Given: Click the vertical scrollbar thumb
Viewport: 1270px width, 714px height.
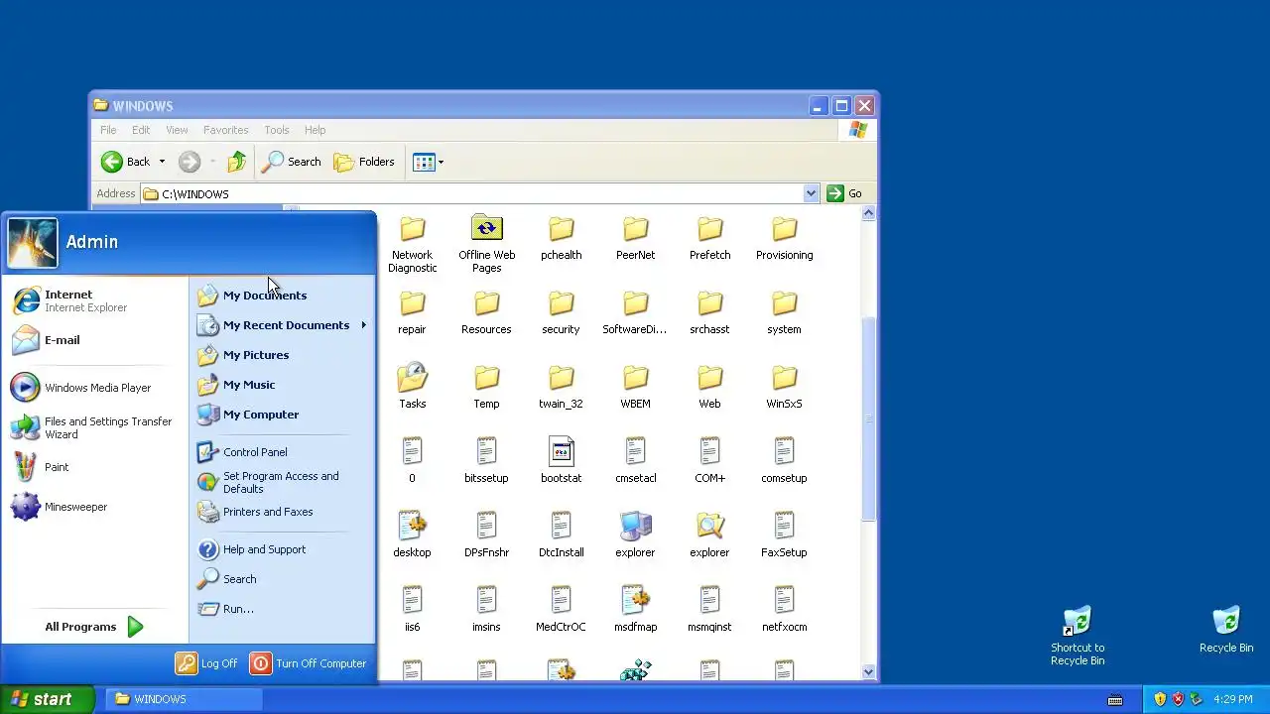Looking at the screenshot, I should pos(868,418).
